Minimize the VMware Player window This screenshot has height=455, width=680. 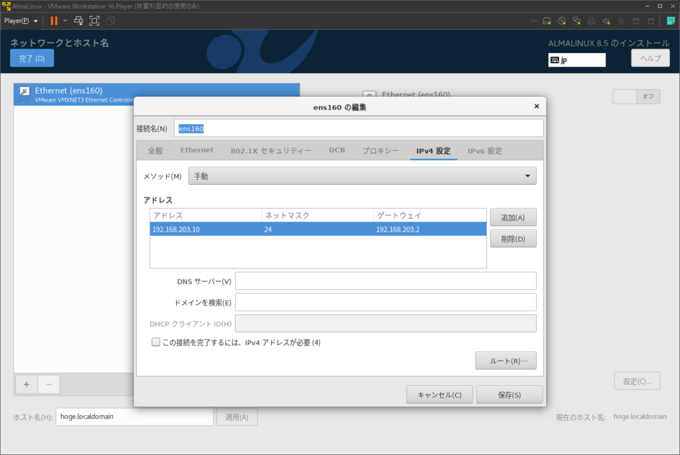pos(647,6)
